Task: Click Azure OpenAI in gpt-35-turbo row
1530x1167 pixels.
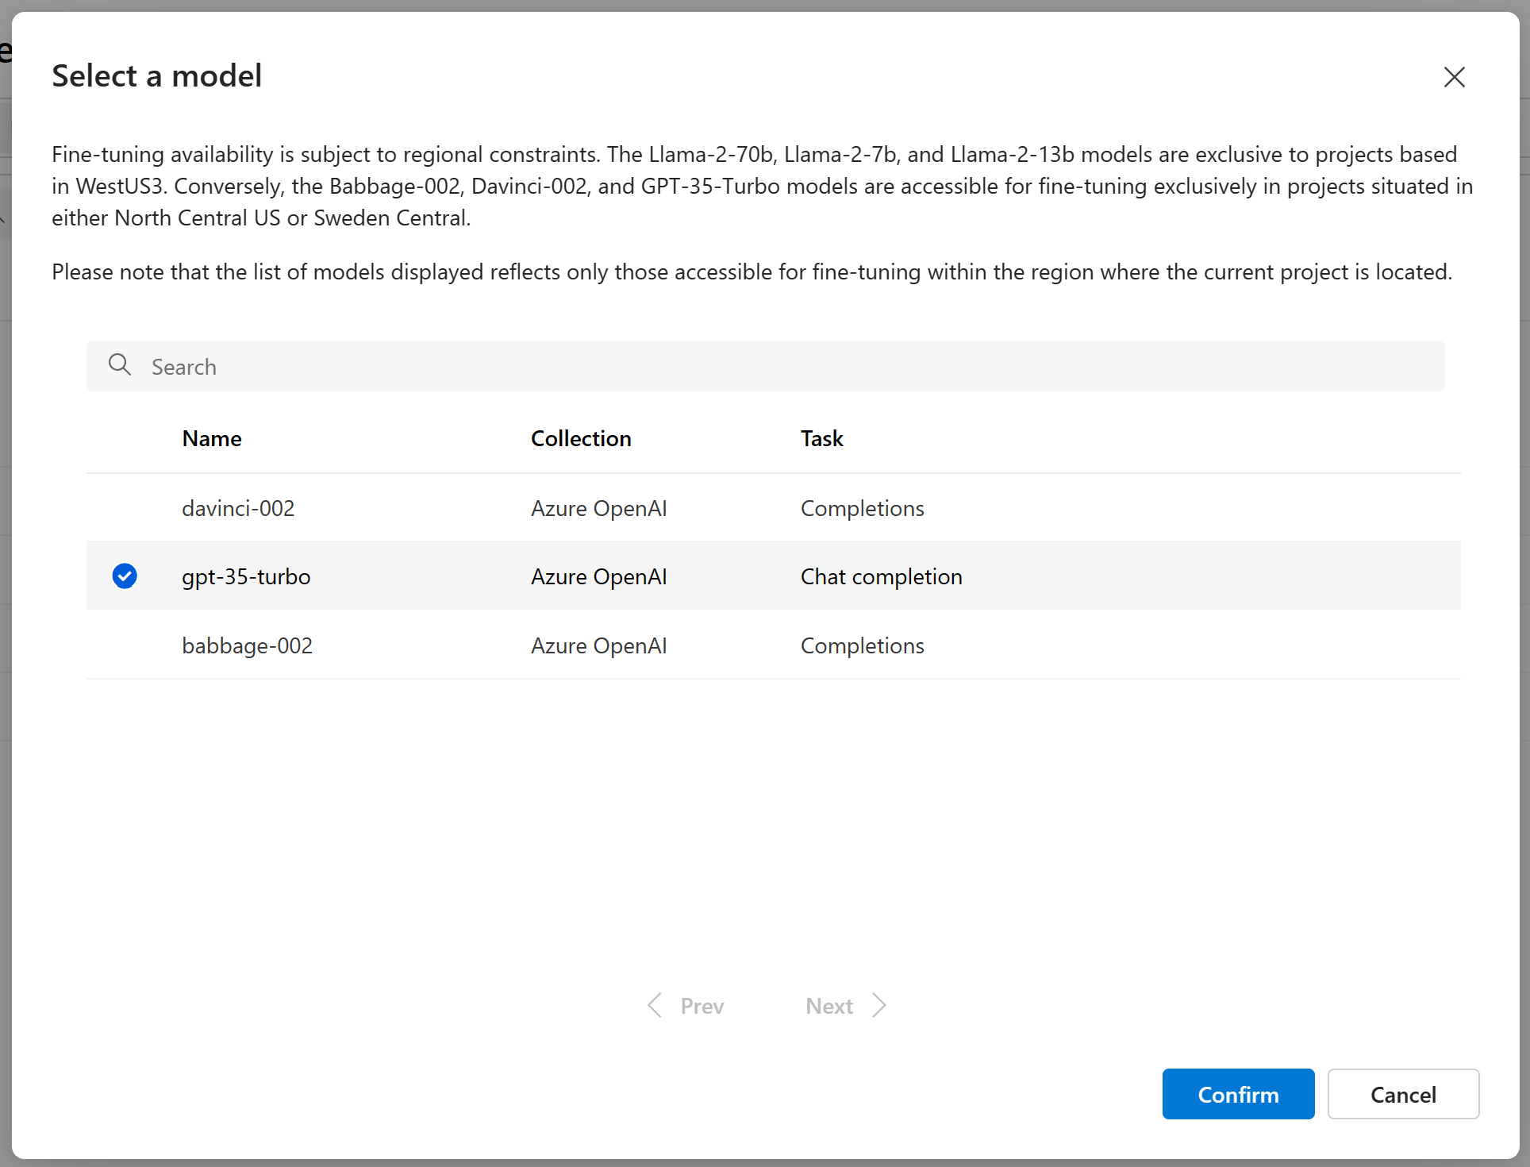Action: 598,576
